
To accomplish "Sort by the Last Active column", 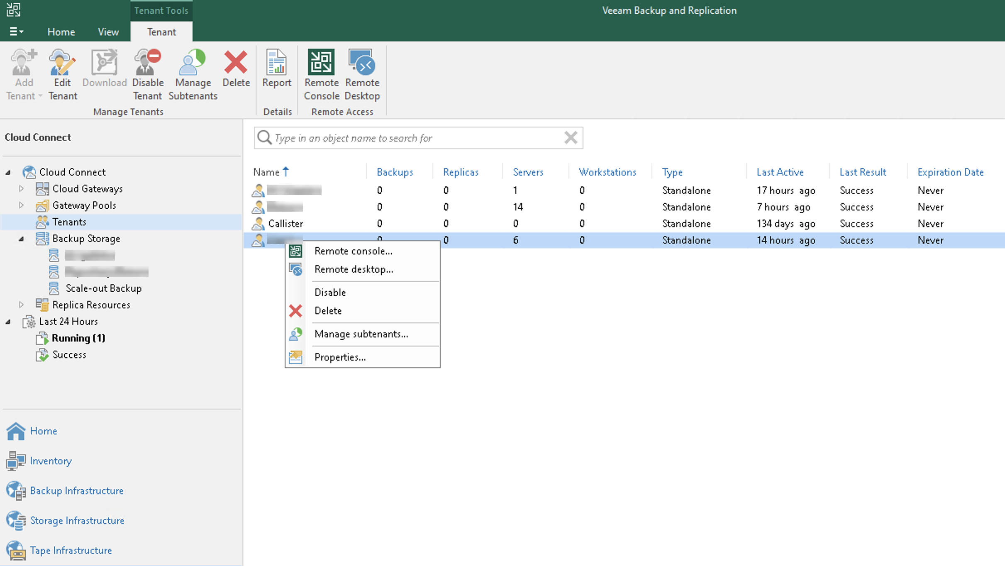I will click(x=780, y=172).
